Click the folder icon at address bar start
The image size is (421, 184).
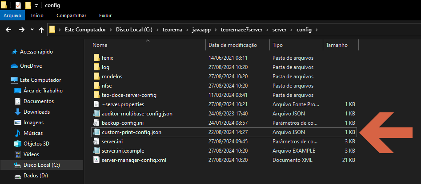52,29
